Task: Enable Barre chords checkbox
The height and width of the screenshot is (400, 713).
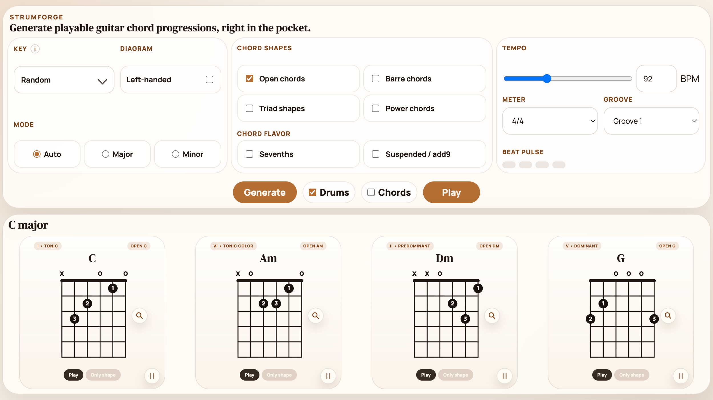Action: (x=376, y=79)
